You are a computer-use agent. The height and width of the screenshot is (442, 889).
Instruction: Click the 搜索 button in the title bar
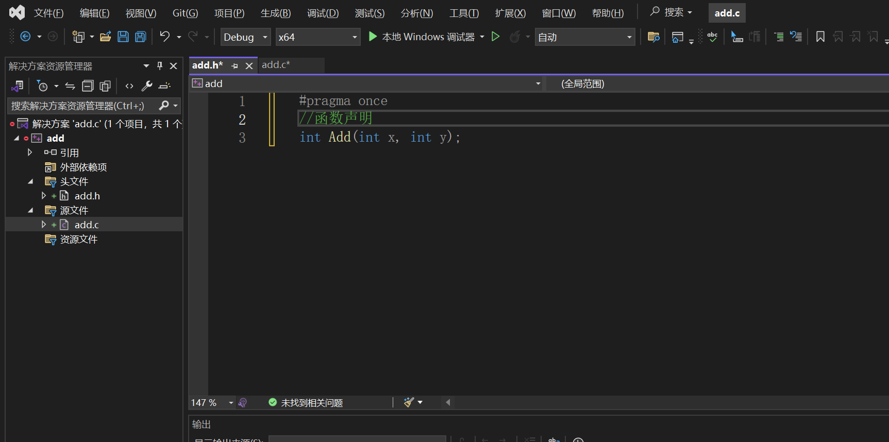tap(671, 12)
